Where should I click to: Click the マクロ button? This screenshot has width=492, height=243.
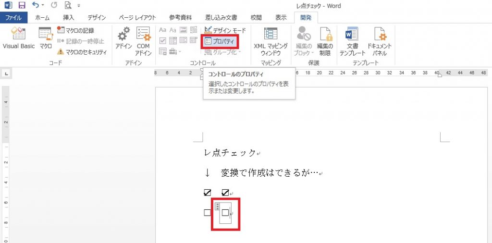tap(46, 38)
